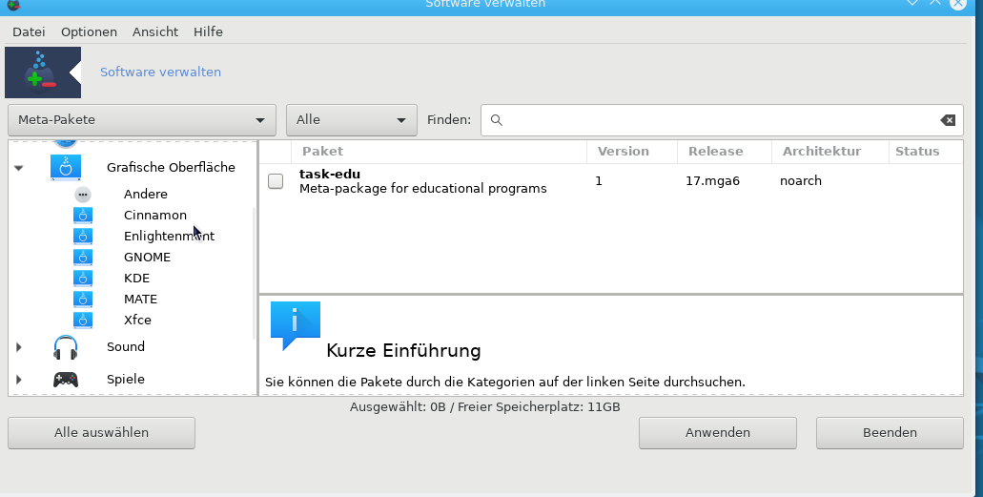Open the Optionen menu
The height and width of the screenshot is (497, 983).
(89, 31)
